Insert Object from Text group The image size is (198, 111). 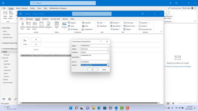(127, 29)
